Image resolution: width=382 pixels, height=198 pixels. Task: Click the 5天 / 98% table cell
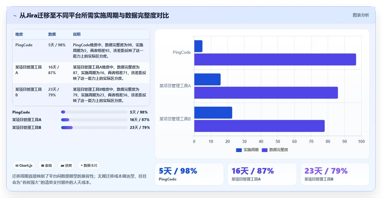click(x=57, y=45)
